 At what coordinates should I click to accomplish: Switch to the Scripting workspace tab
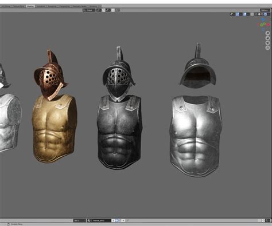(93, 6)
